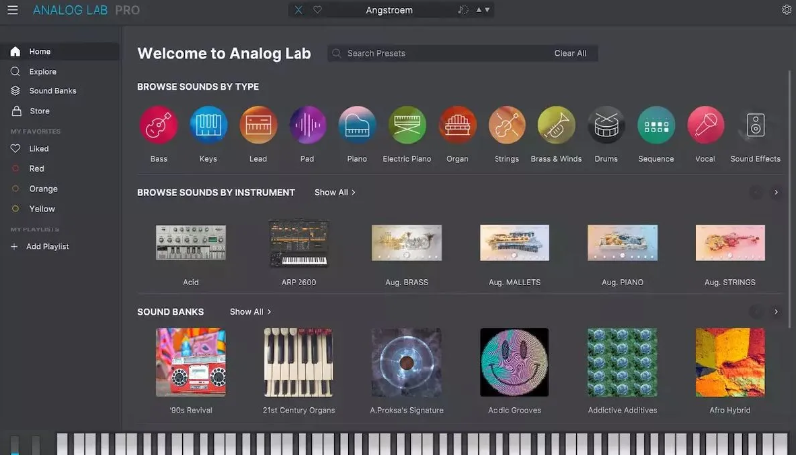
Task: Browse Vocal sounds icon
Action: pos(705,125)
